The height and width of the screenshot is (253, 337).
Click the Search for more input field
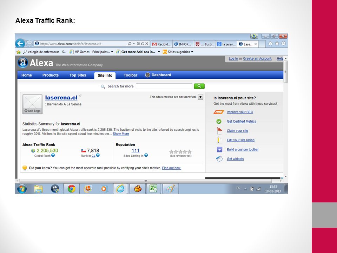pos(164,86)
